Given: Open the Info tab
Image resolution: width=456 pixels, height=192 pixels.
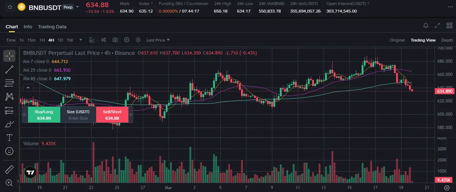Looking at the screenshot, I should [x=28, y=27].
